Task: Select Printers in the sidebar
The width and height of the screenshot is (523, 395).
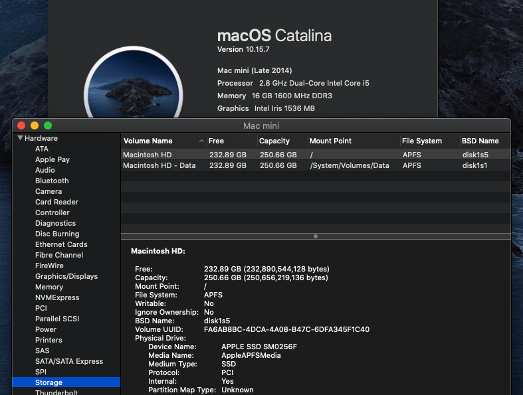Action: pos(49,340)
